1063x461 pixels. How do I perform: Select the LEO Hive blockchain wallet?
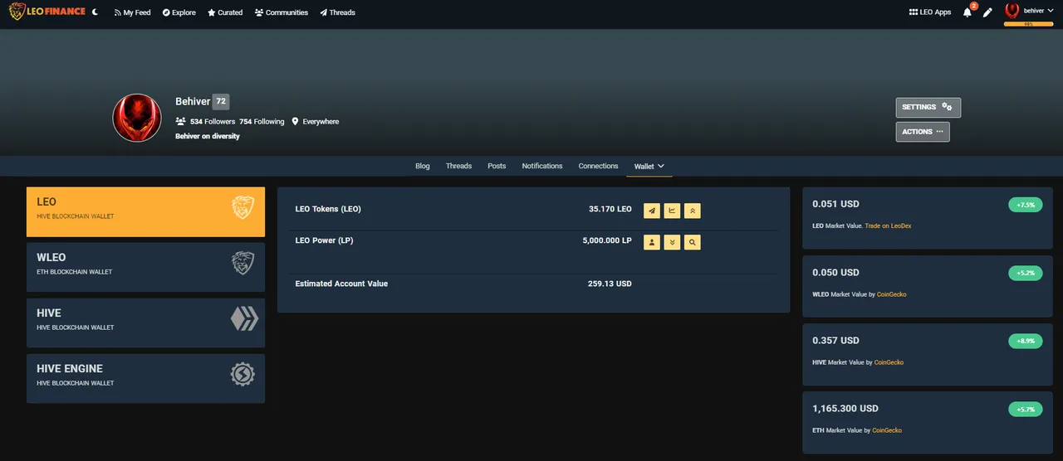tap(145, 211)
